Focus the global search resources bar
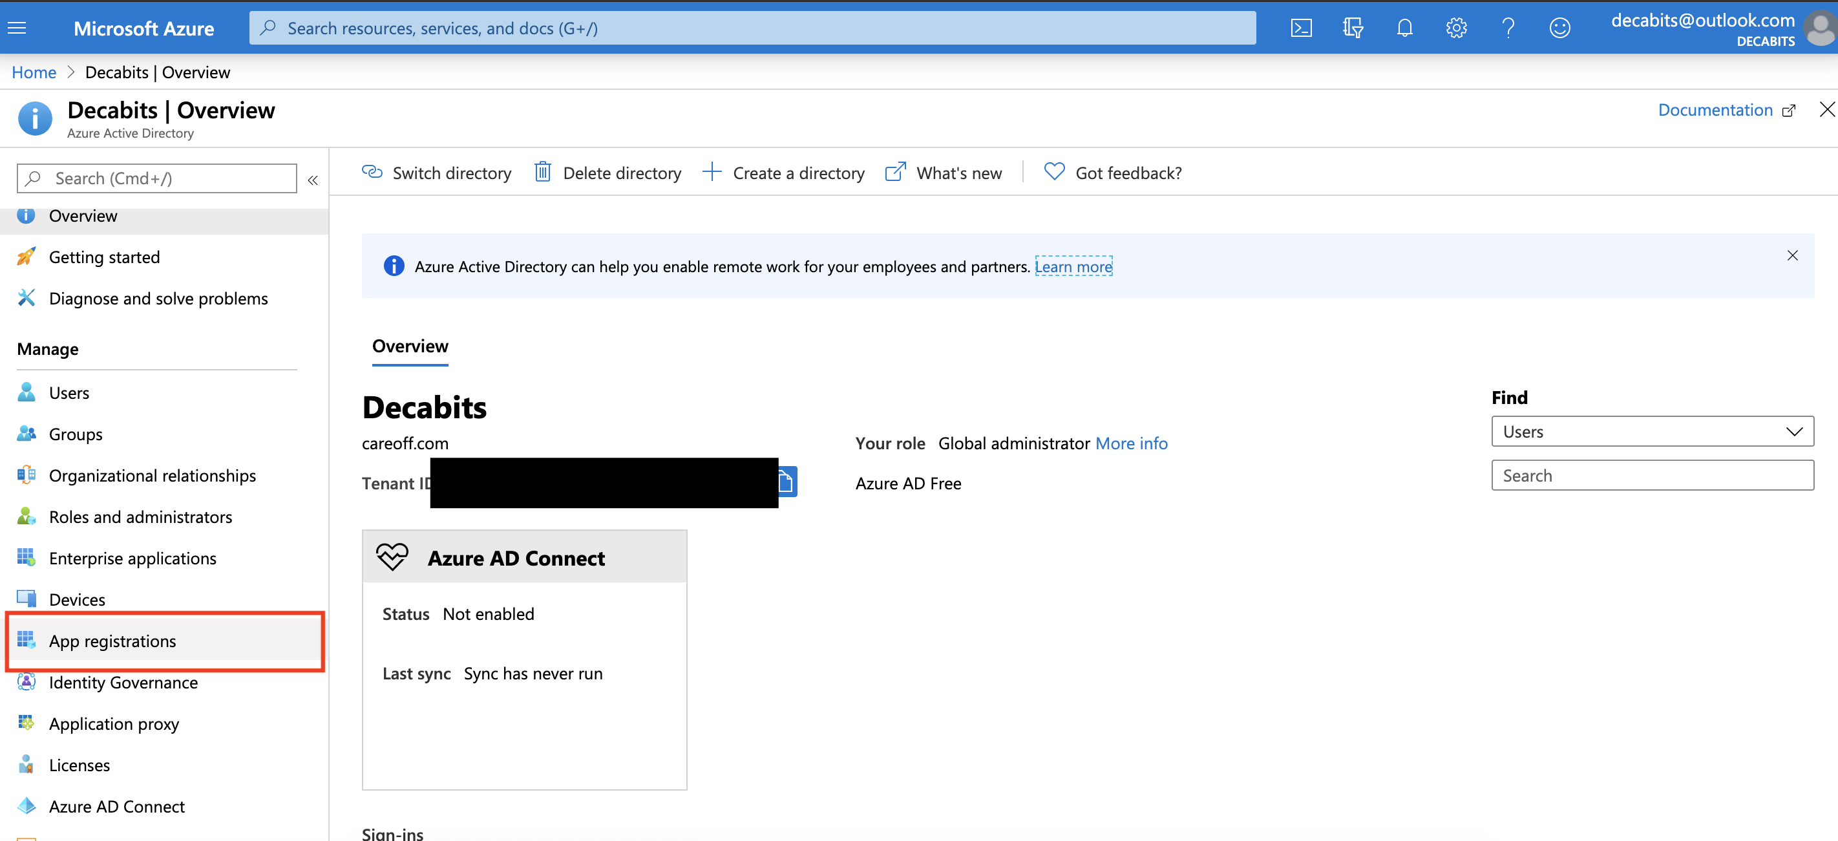 coord(753,28)
